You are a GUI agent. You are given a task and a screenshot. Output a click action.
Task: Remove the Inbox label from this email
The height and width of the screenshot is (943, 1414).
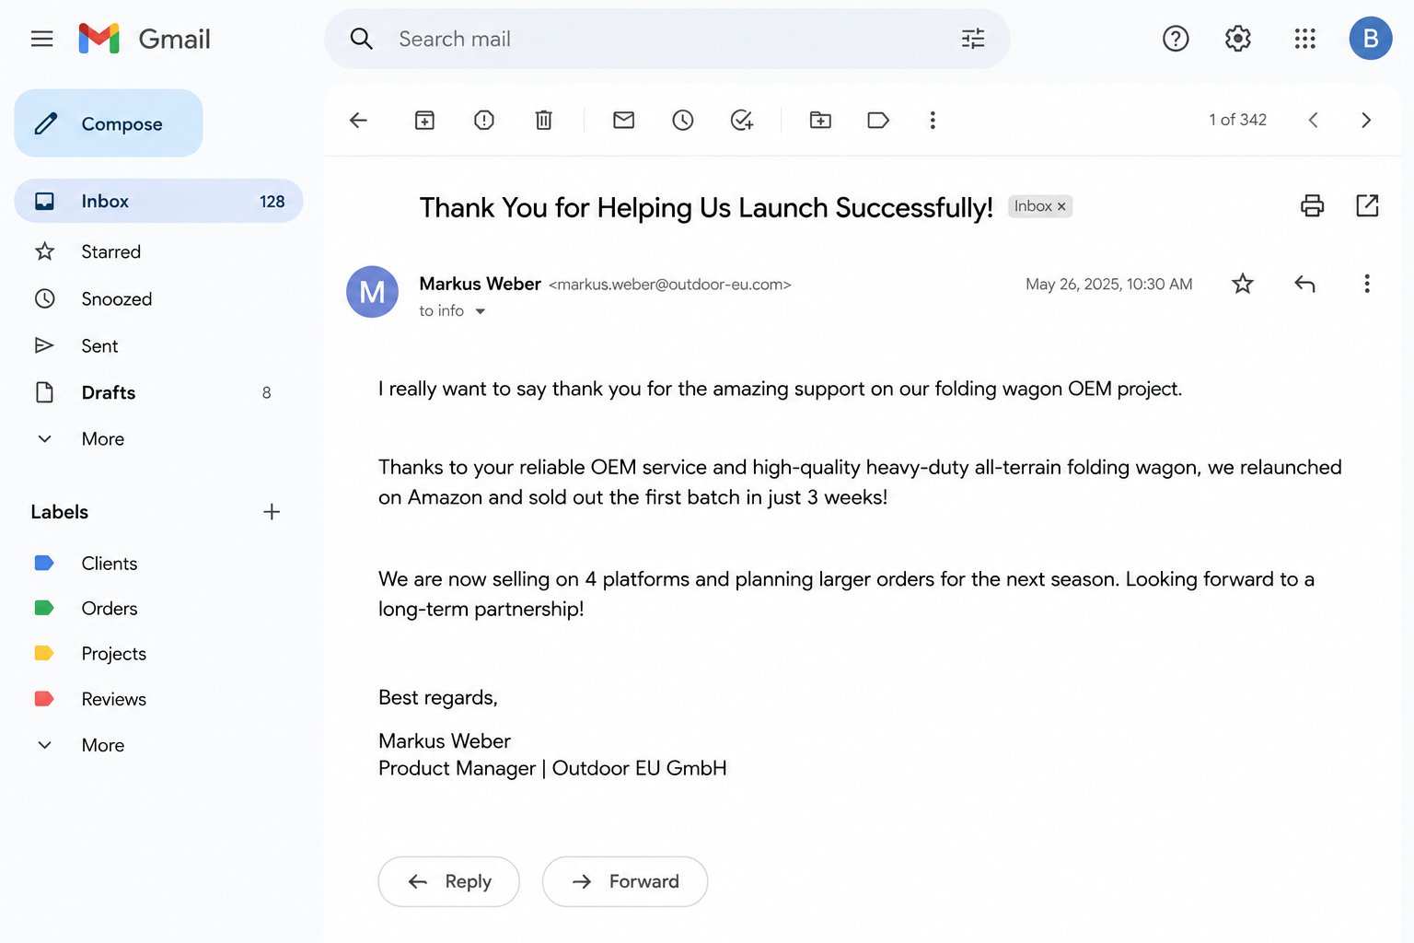tap(1061, 206)
